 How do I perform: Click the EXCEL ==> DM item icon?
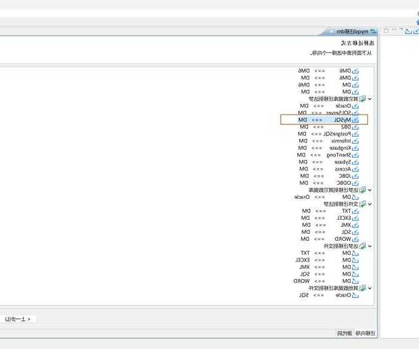pos(355,218)
